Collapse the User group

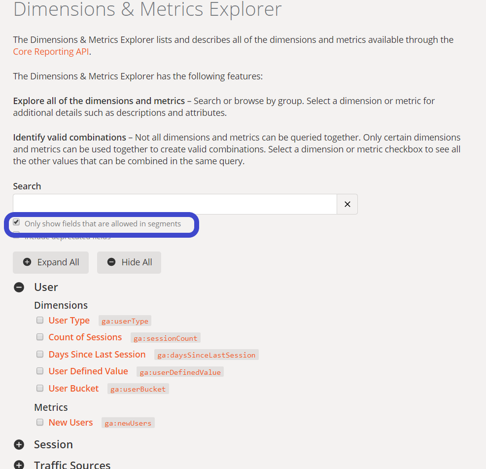[19, 287]
